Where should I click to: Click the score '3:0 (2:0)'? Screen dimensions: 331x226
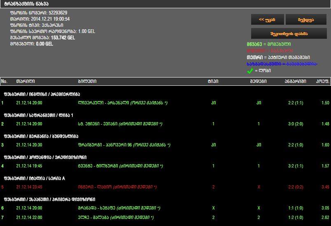pos(296,124)
